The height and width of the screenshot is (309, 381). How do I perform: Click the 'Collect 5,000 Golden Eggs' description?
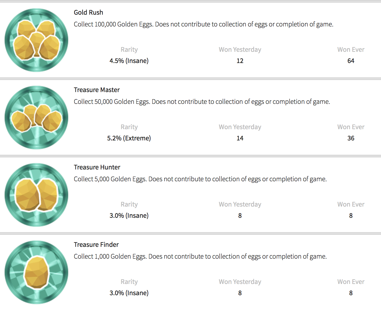pyautogui.click(x=200, y=179)
